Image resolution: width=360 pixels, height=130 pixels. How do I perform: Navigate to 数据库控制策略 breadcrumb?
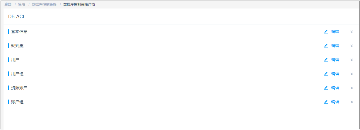point(44,4)
